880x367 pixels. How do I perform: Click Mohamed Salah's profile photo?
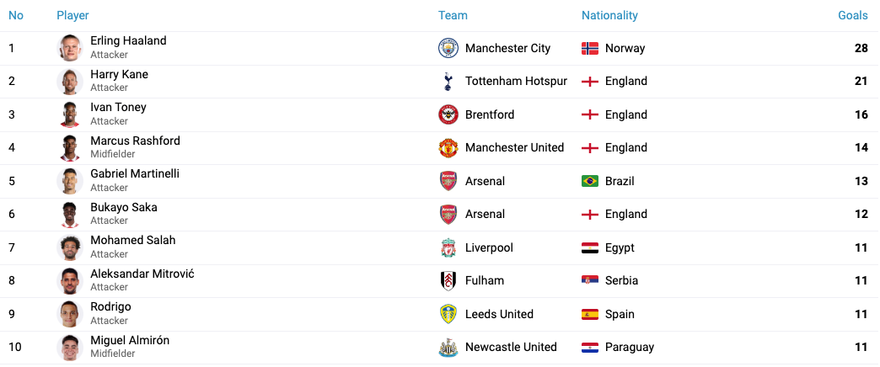click(70, 247)
